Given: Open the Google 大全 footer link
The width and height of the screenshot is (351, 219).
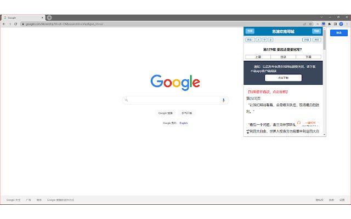Looking at the screenshot, I should tap(13, 200).
